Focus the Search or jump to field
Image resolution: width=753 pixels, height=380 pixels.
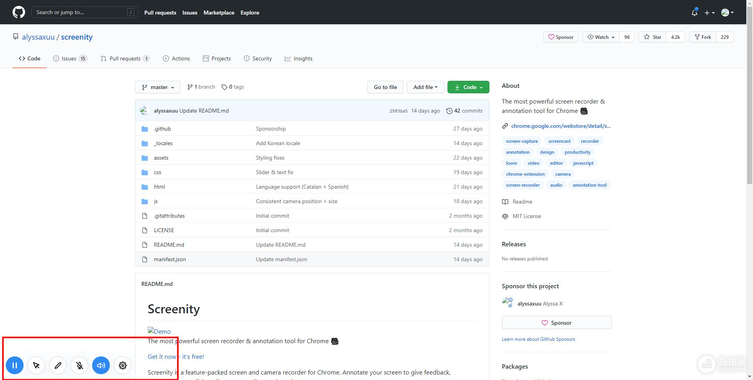80,13
